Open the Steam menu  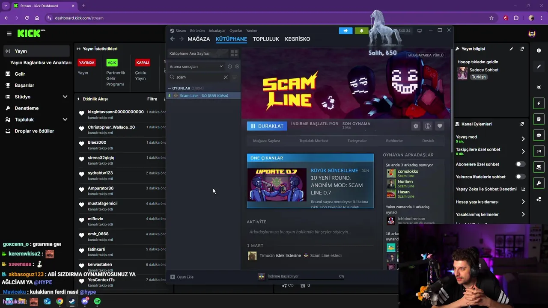click(x=178, y=31)
